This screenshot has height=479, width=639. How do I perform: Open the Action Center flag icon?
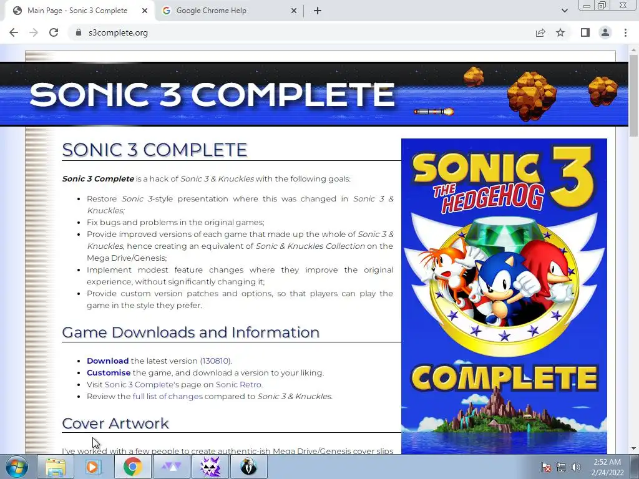pyautogui.click(x=545, y=467)
